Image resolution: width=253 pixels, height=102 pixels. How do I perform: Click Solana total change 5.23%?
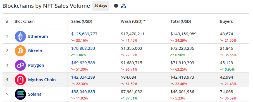(178, 98)
